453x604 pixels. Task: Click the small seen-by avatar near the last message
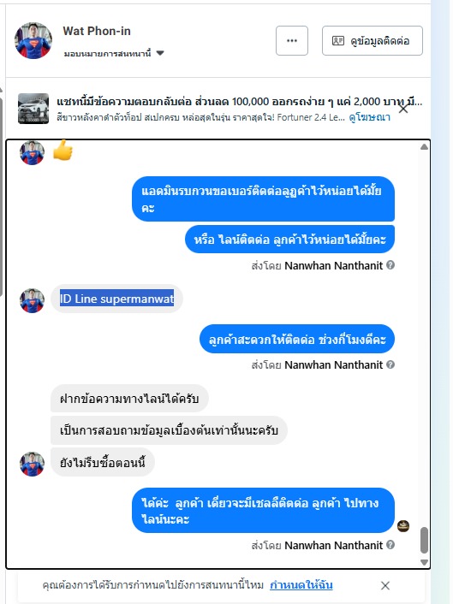pyautogui.click(x=403, y=526)
